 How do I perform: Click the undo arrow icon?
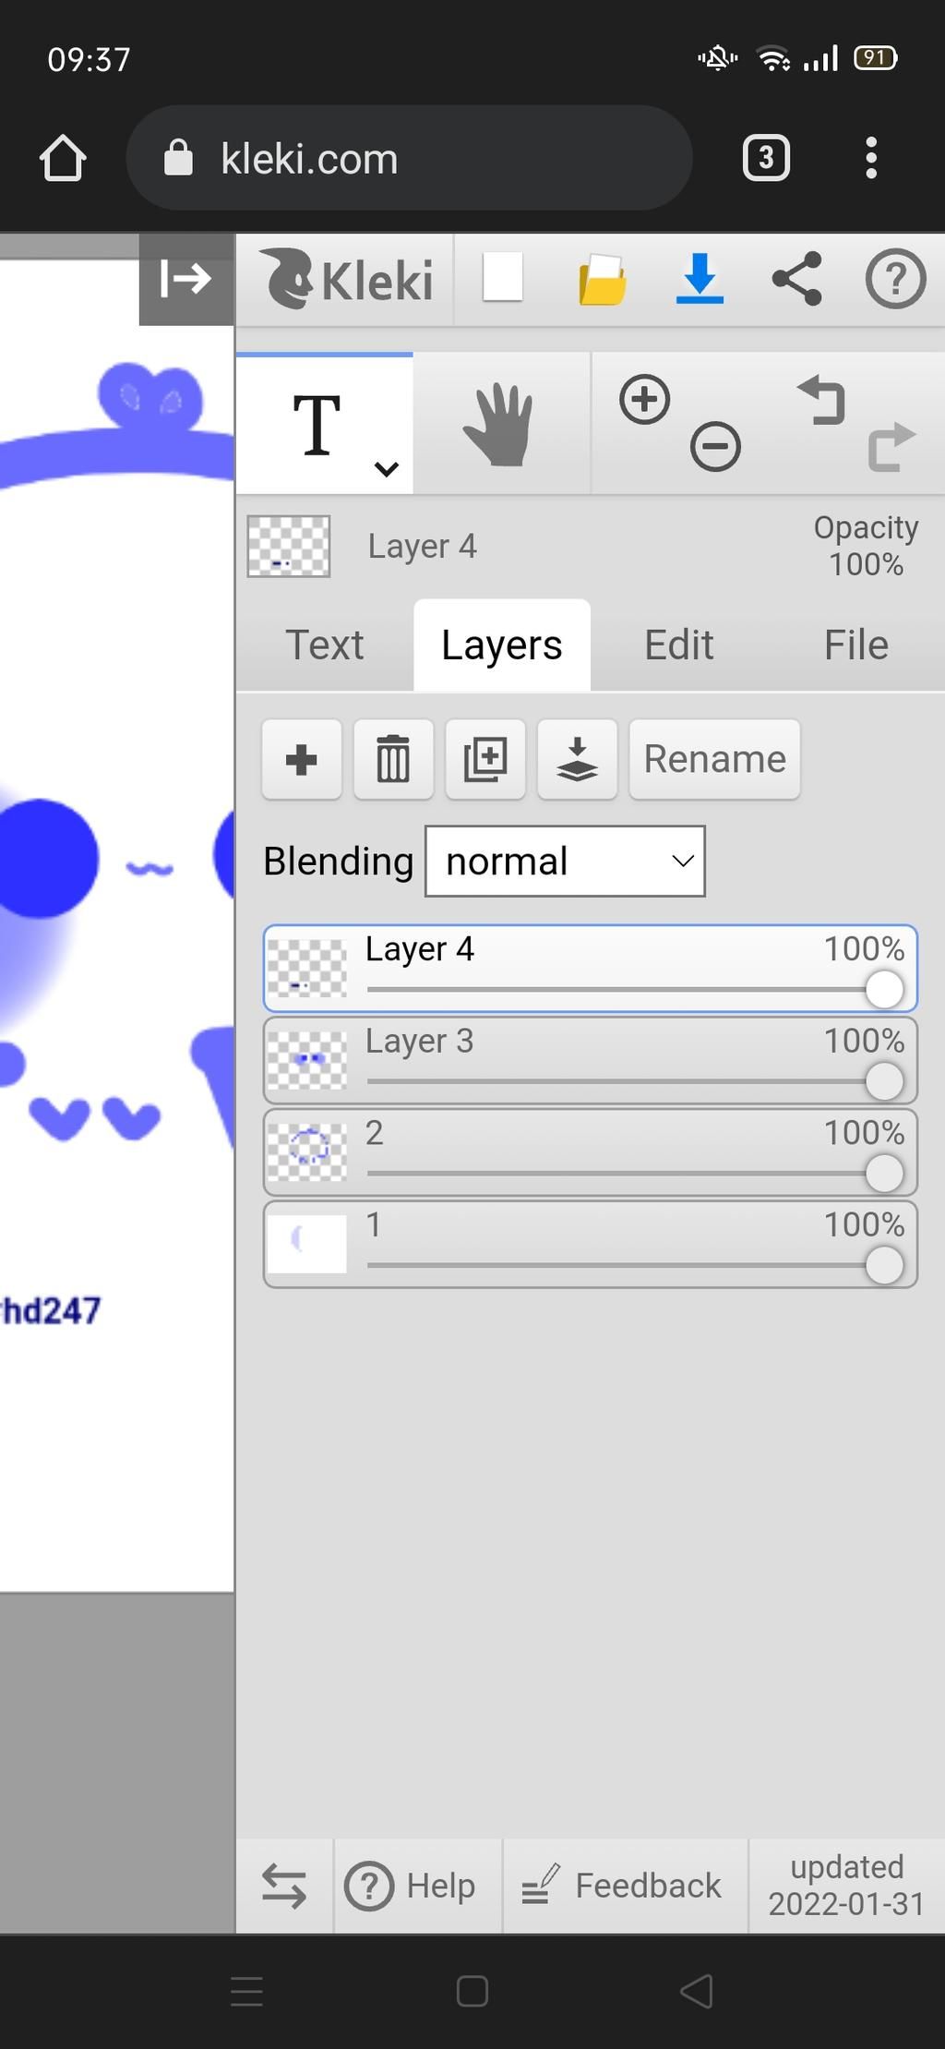(x=821, y=400)
